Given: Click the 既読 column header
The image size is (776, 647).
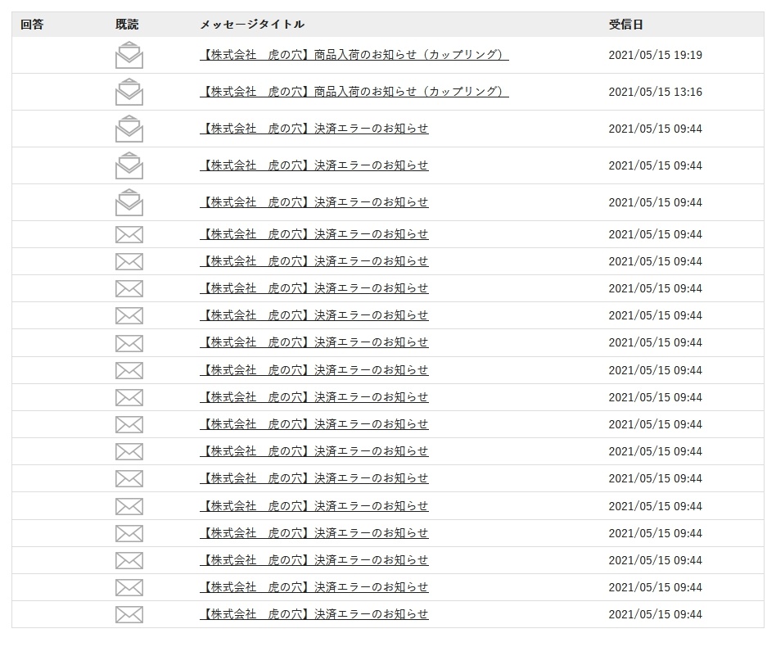Looking at the screenshot, I should pos(127,25).
